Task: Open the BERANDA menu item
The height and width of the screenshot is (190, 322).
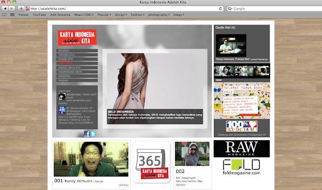Action: [x=77, y=51]
